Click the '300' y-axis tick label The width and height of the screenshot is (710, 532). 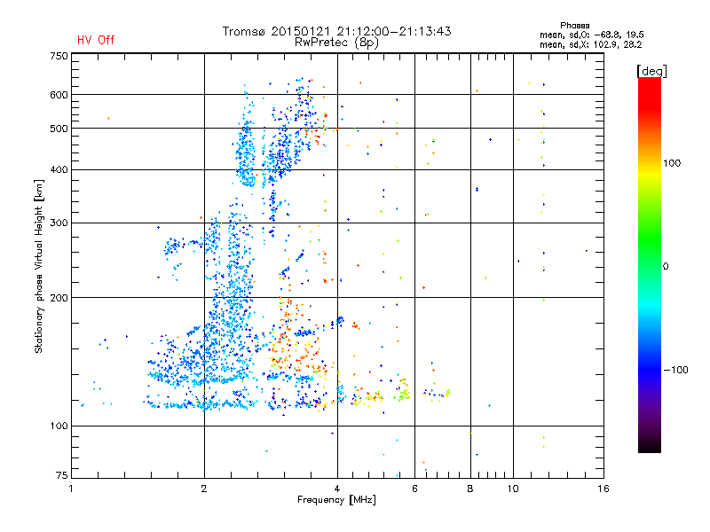(x=59, y=223)
